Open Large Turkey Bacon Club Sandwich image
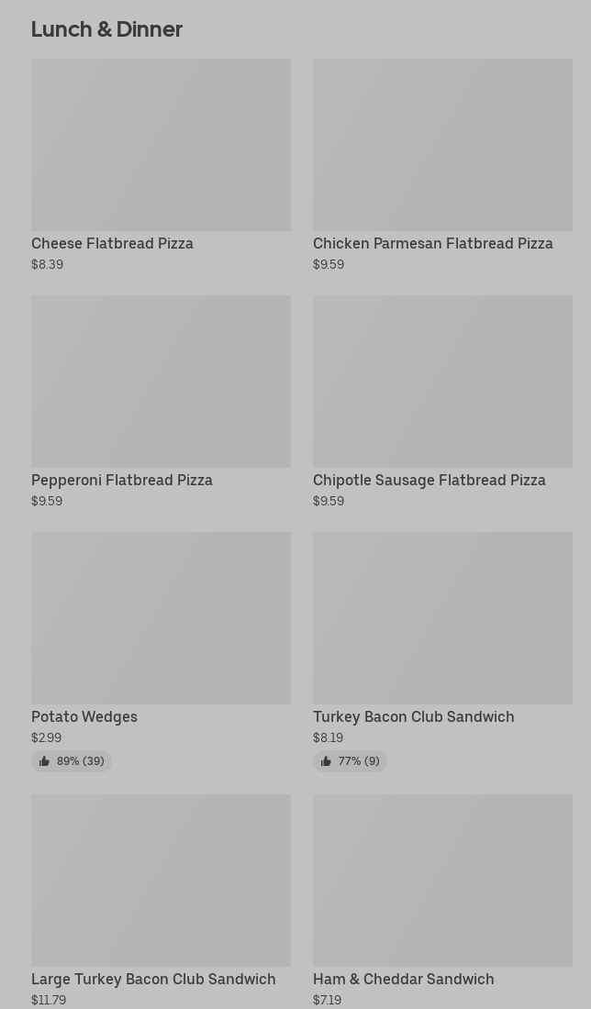This screenshot has height=1009, width=591. [x=161, y=881]
